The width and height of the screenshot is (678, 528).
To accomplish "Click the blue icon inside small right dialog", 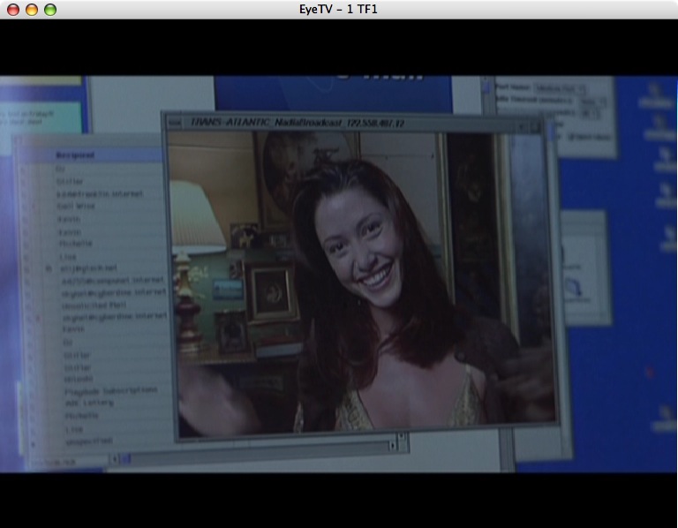I will coord(574,287).
